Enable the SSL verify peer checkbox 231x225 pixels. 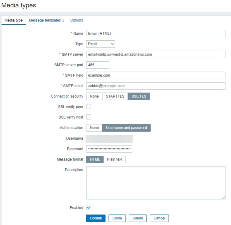(x=89, y=107)
